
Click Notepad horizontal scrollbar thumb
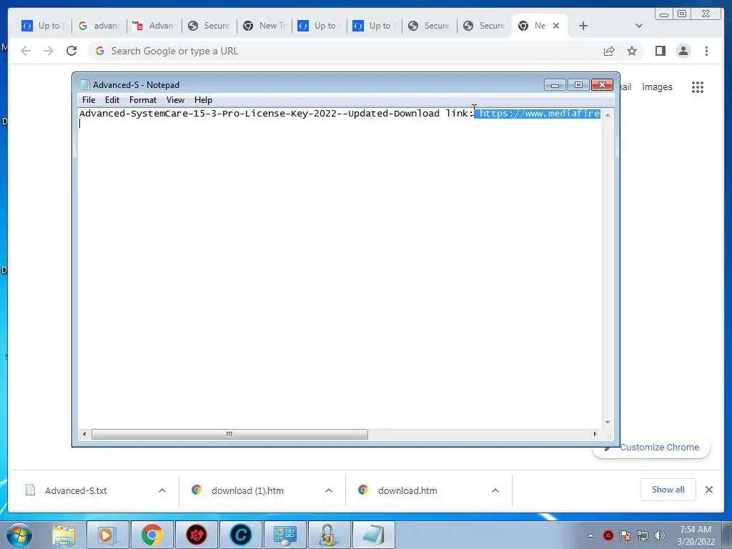pyautogui.click(x=229, y=434)
